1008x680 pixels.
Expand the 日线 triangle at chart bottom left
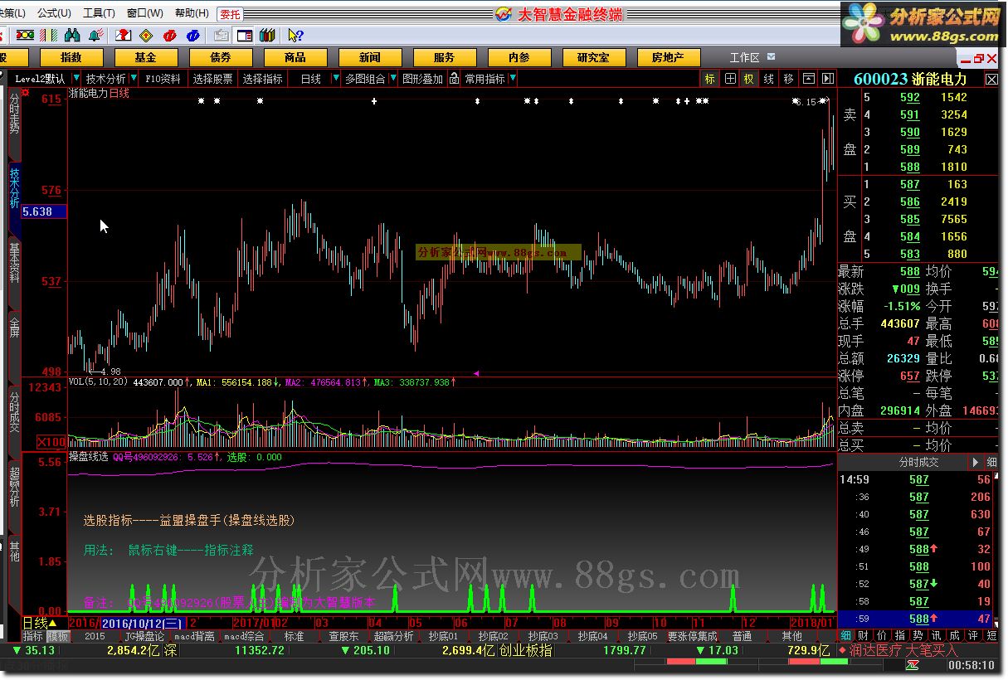click(x=54, y=623)
